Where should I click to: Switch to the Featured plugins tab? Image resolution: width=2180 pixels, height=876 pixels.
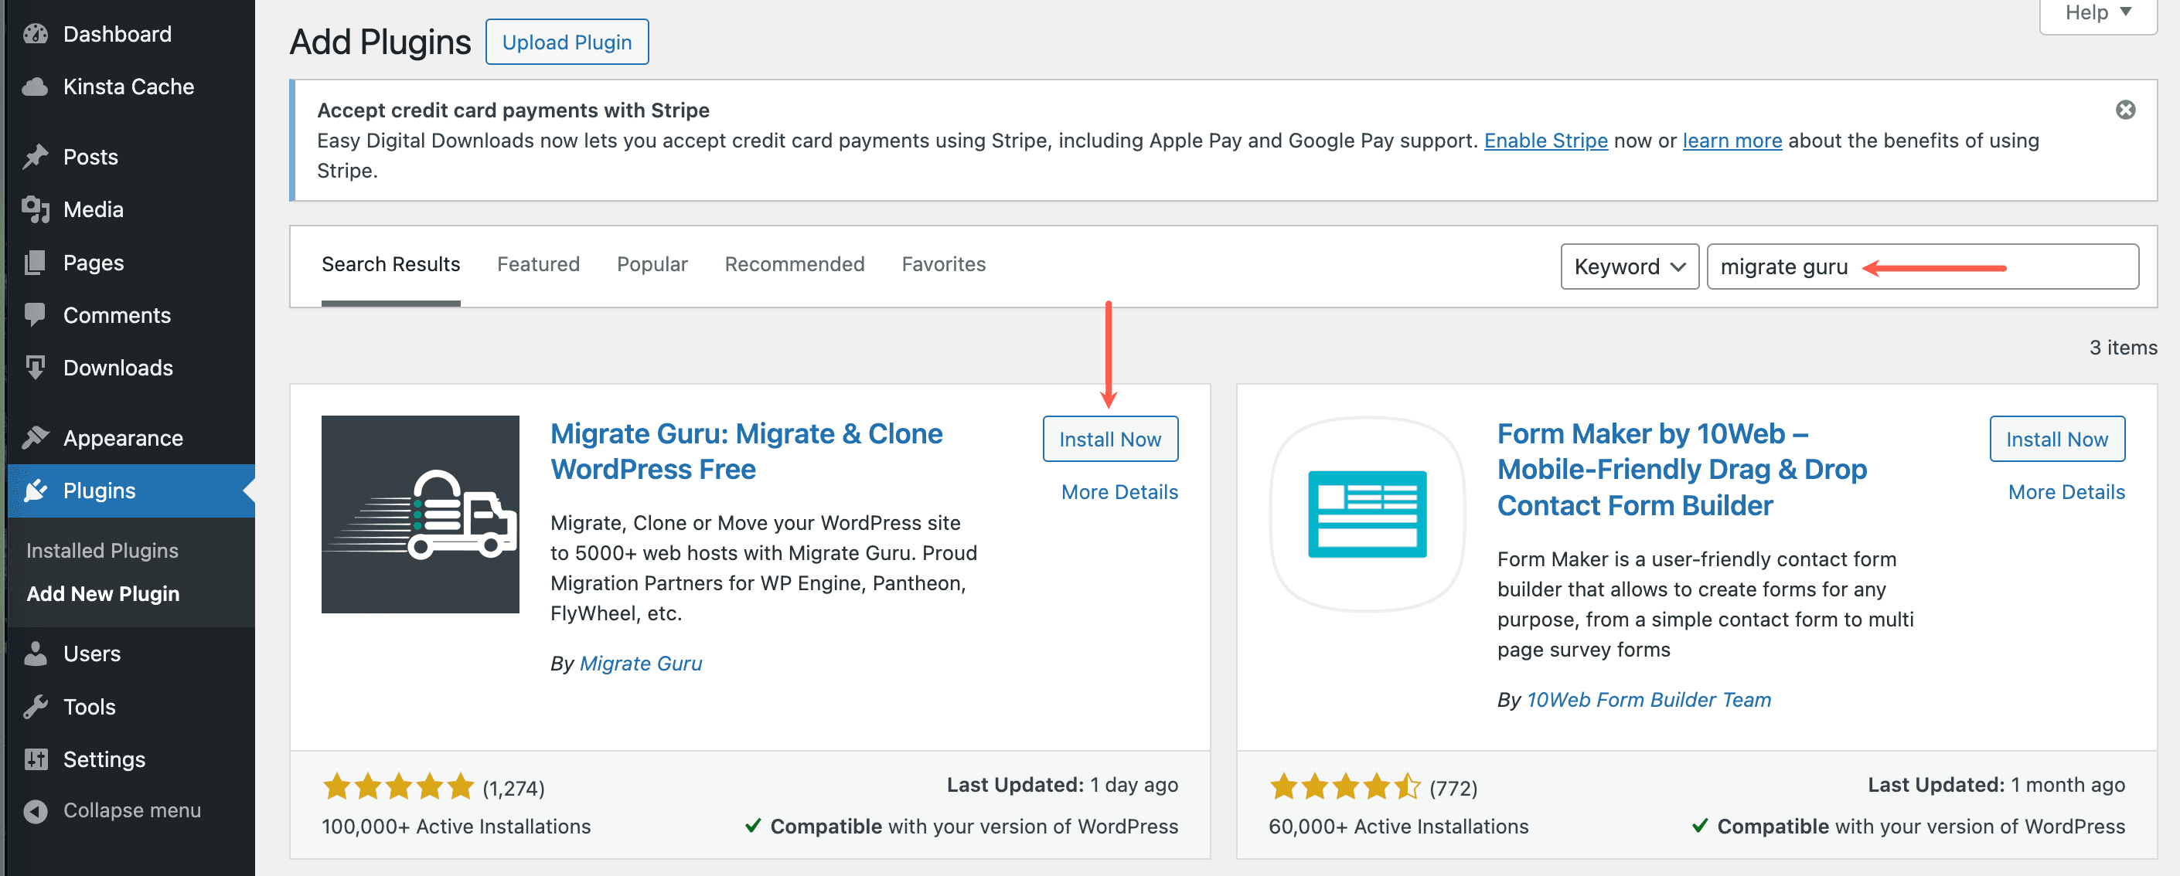pyautogui.click(x=538, y=264)
